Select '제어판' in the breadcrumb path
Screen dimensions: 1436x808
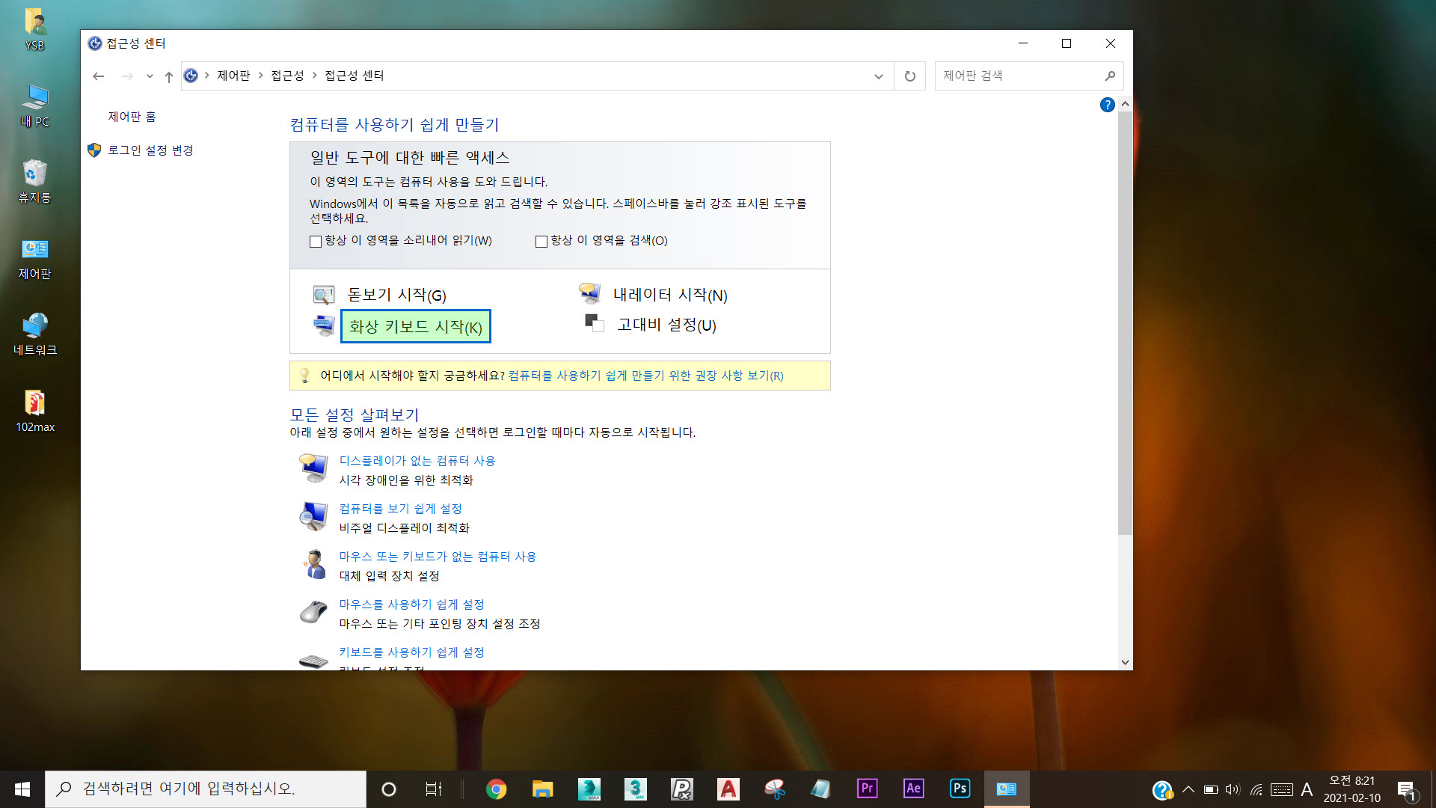(x=233, y=76)
